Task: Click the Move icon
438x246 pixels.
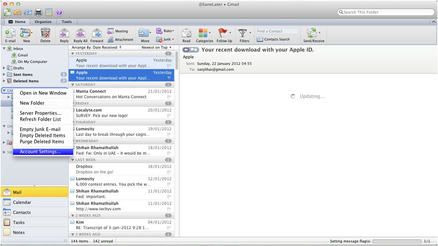Action: pyautogui.click(x=144, y=33)
